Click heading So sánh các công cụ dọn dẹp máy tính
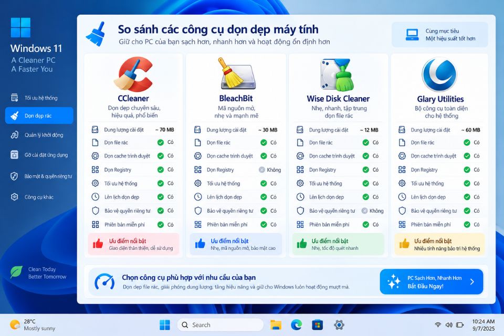Screen dimensions: 504x336 218,29
